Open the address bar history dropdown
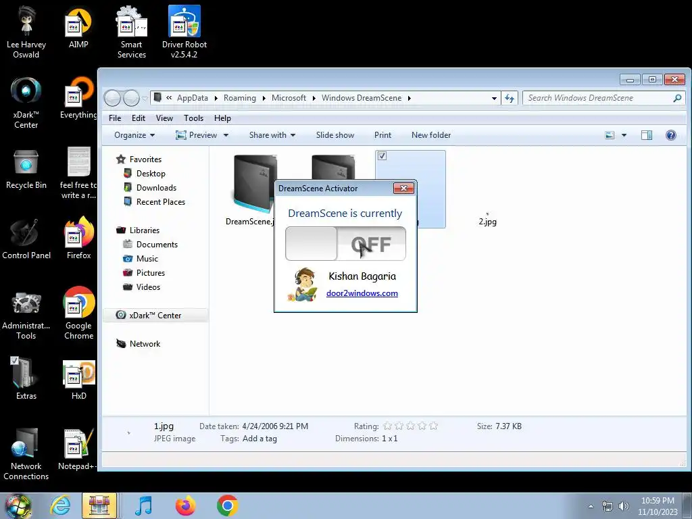The image size is (692, 519). point(494,98)
